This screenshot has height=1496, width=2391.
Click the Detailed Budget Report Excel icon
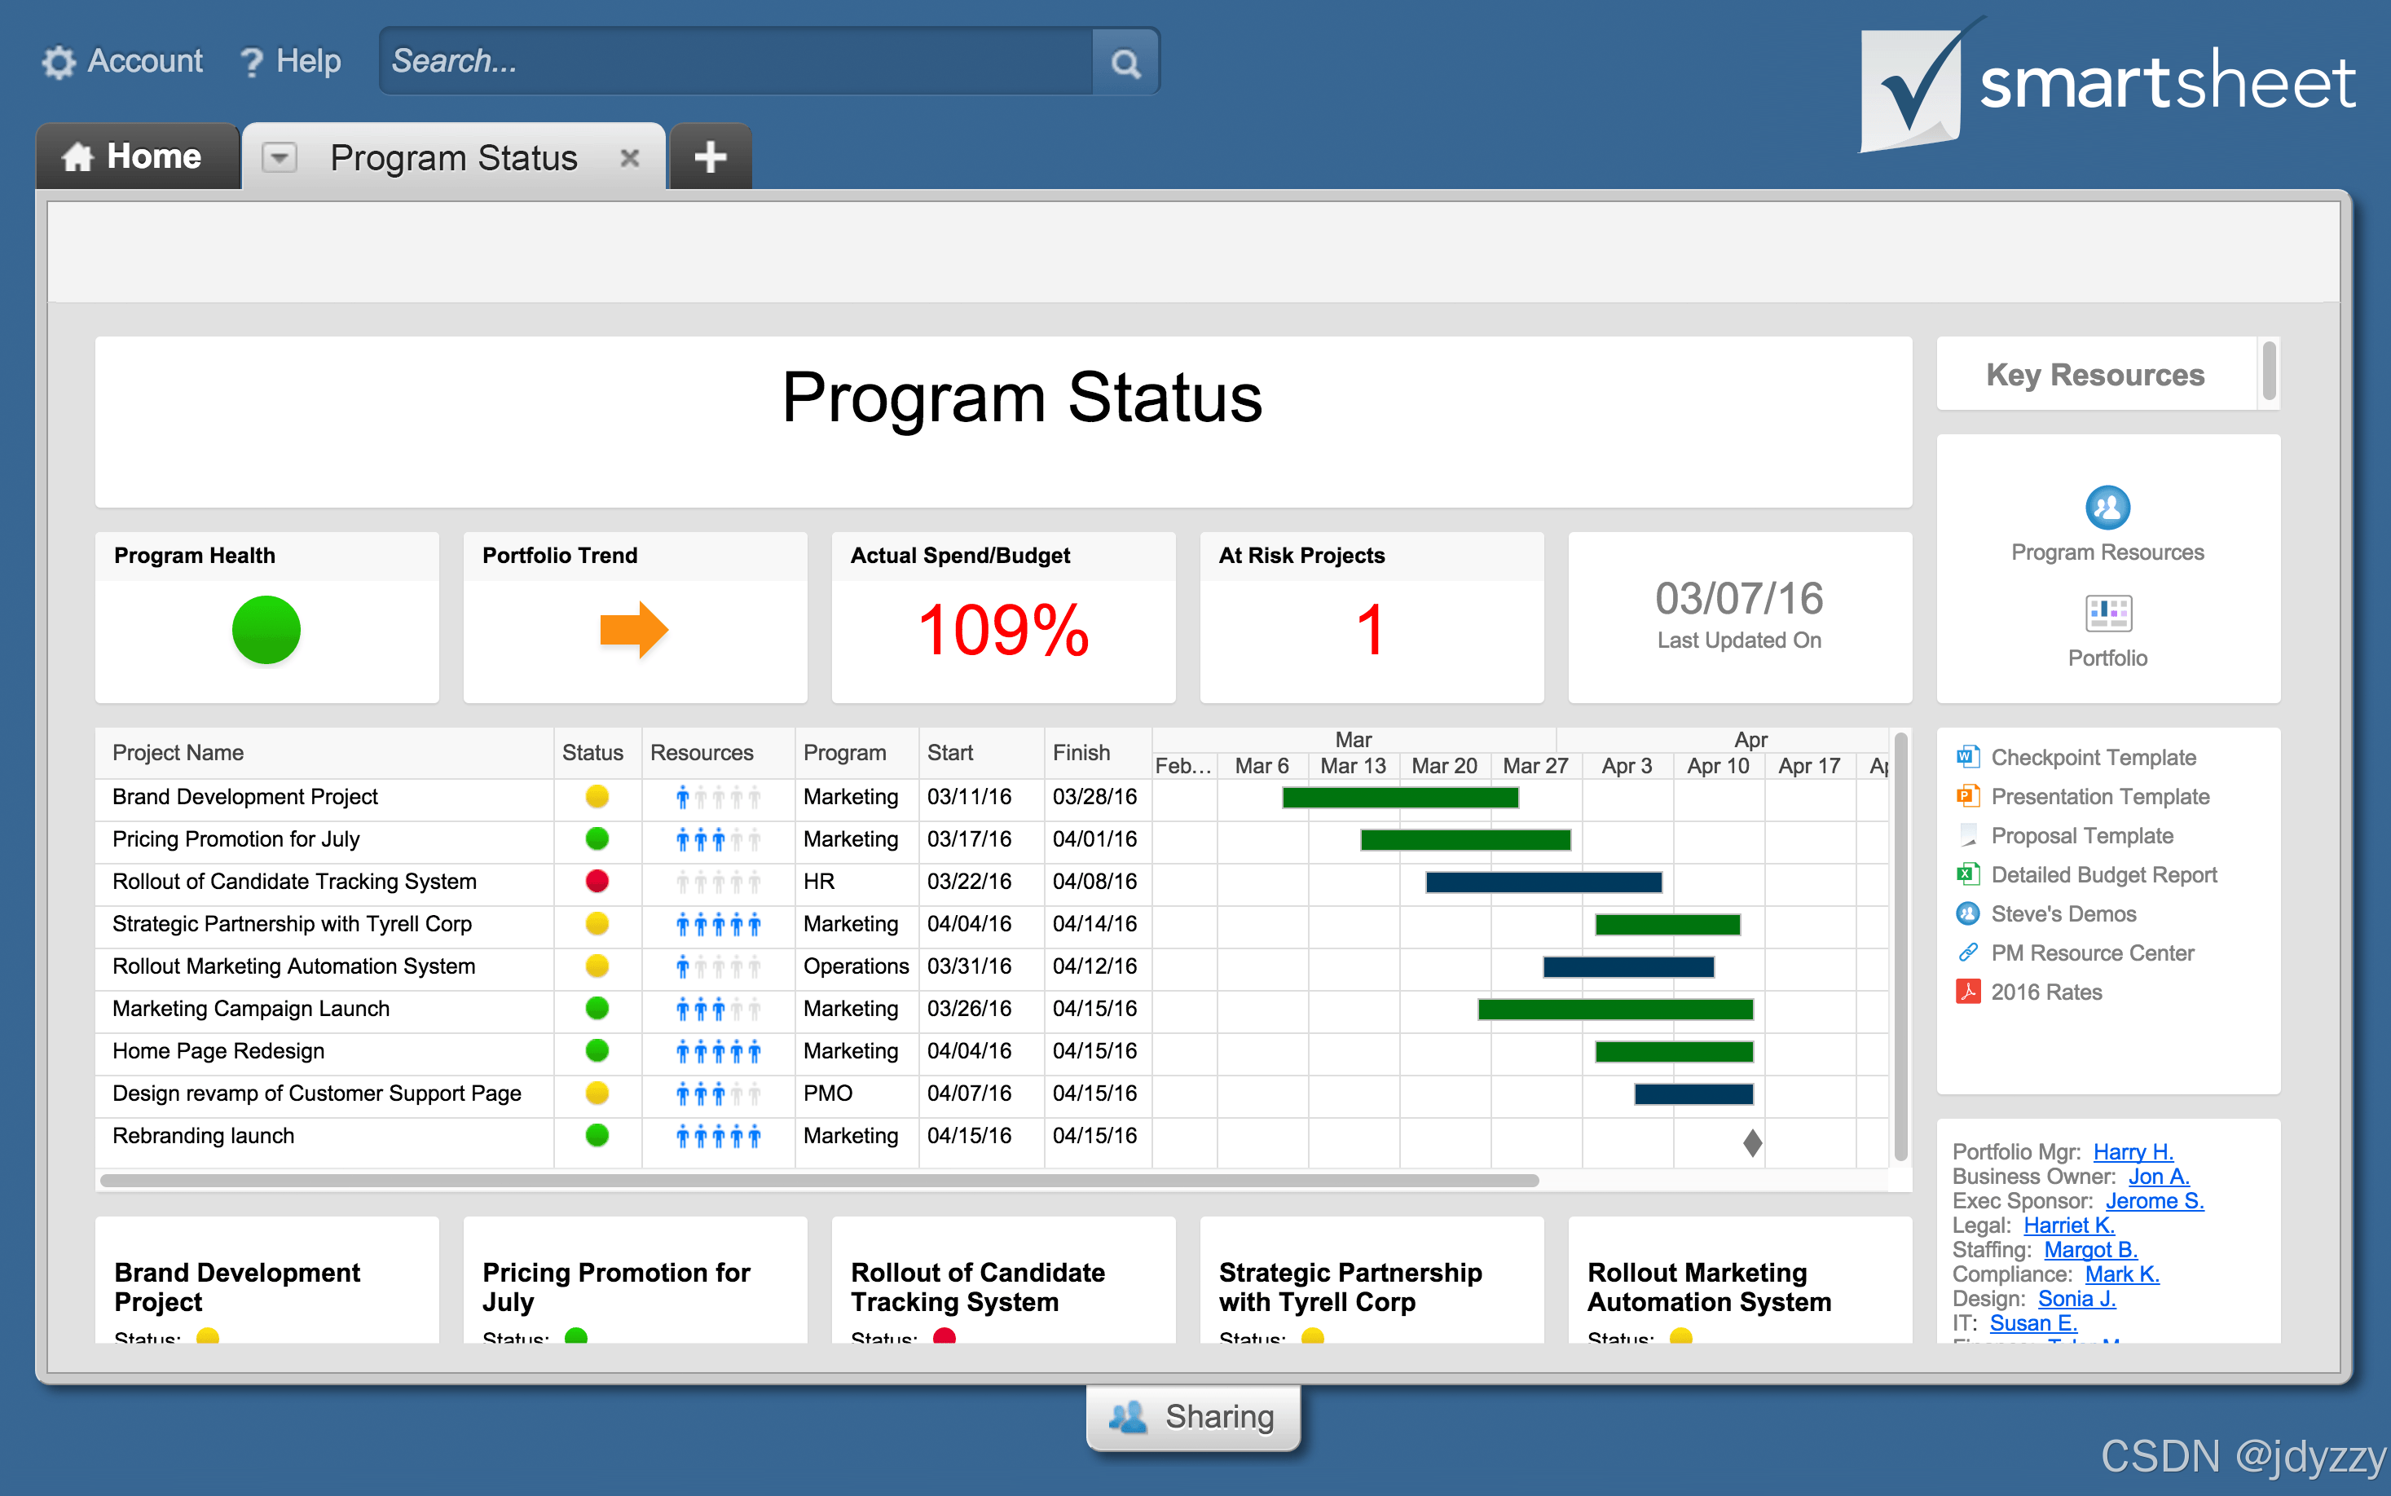point(1966,874)
